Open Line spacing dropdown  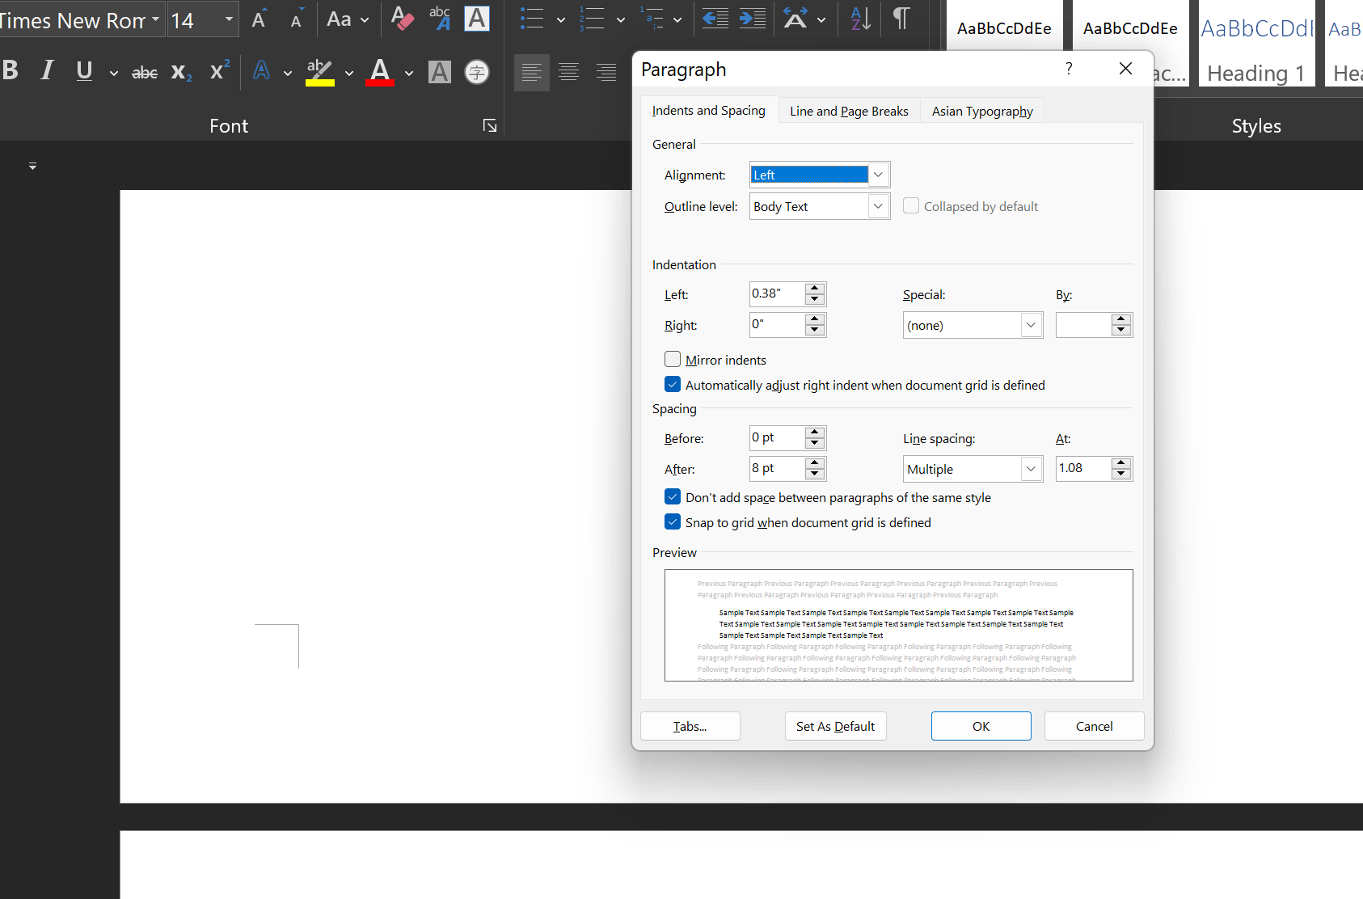pos(1031,469)
